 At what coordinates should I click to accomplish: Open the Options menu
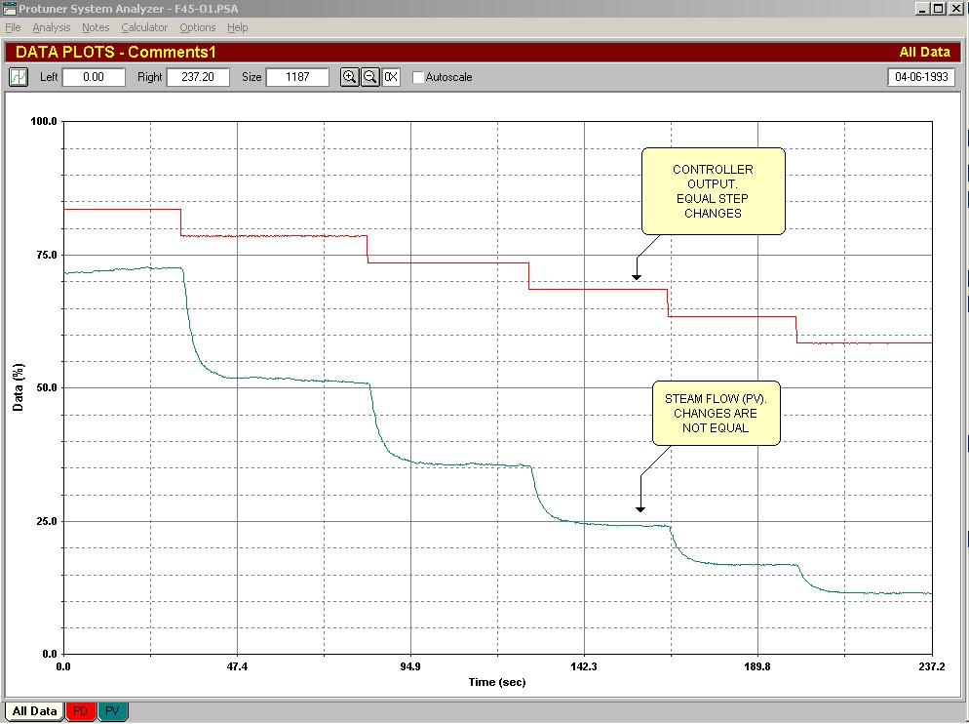198,27
